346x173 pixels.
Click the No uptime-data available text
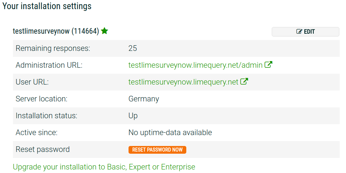170,133
